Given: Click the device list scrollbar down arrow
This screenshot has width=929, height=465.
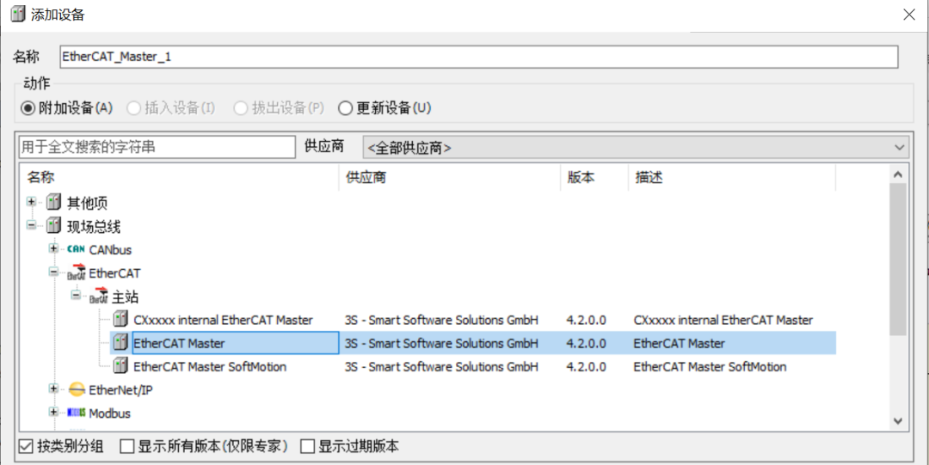Looking at the screenshot, I should [x=897, y=420].
